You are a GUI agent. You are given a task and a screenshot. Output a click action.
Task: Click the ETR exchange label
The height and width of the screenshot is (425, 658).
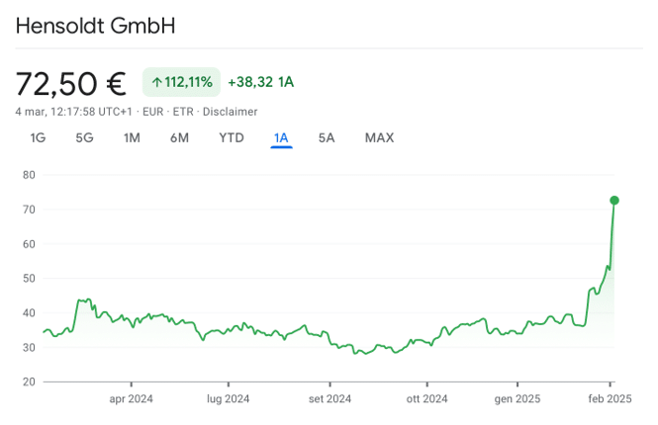click(183, 112)
